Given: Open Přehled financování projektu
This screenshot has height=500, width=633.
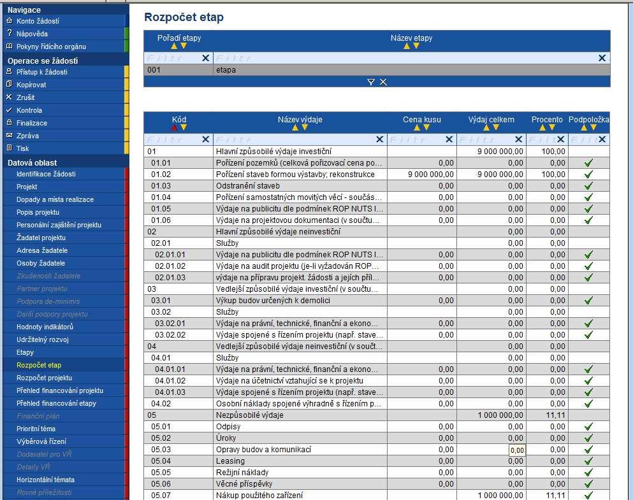Looking at the screenshot, I should coord(60,390).
